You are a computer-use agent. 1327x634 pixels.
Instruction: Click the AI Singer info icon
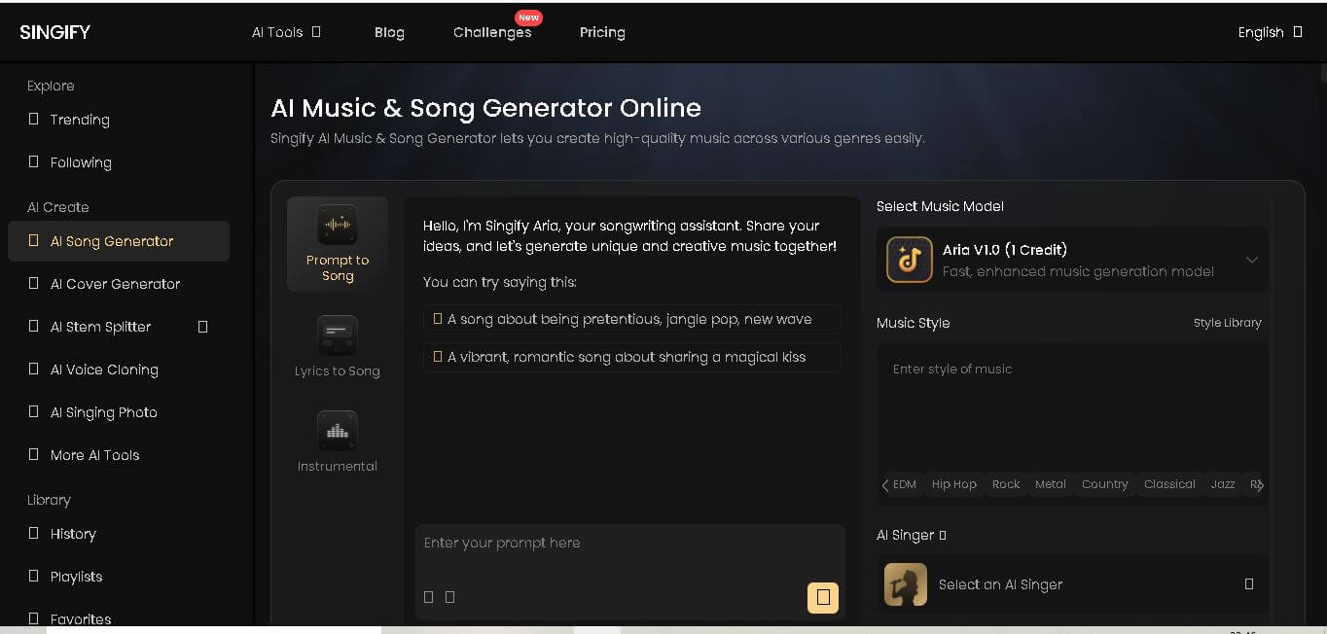click(943, 535)
